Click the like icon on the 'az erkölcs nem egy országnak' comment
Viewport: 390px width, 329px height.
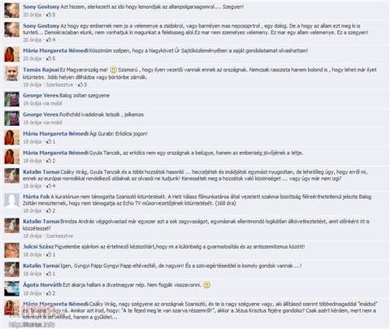click(x=50, y=161)
